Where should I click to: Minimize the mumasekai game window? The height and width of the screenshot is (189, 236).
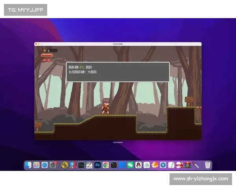[39, 44]
